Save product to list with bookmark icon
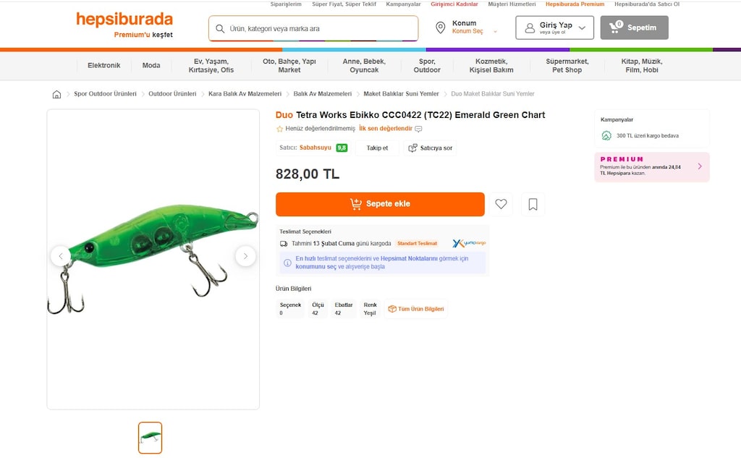This screenshot has height=458, width=741. pyautogui.click(x=533, y=204)
